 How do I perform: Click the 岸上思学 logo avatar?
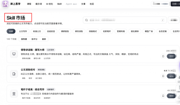click(x=5, y=4)
